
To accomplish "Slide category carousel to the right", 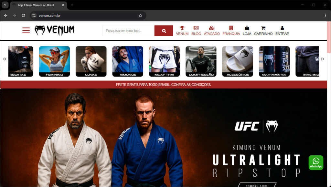I will (322, 59).
